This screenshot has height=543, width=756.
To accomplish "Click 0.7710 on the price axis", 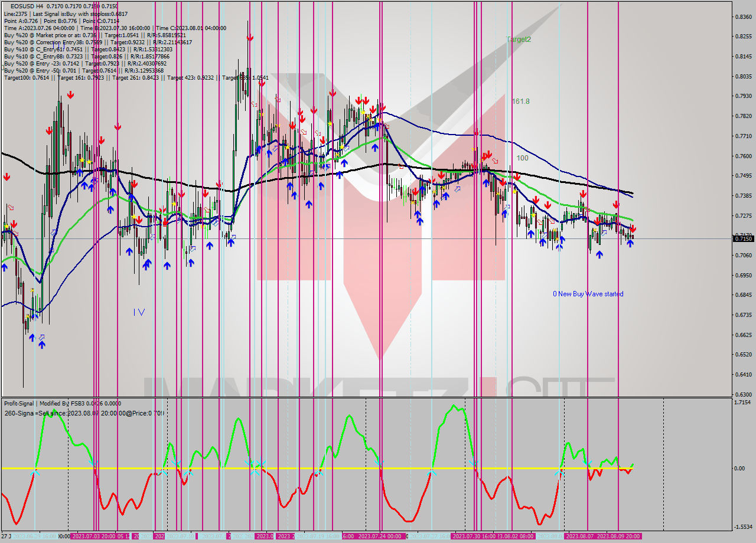I will click(x=743, y=136).
